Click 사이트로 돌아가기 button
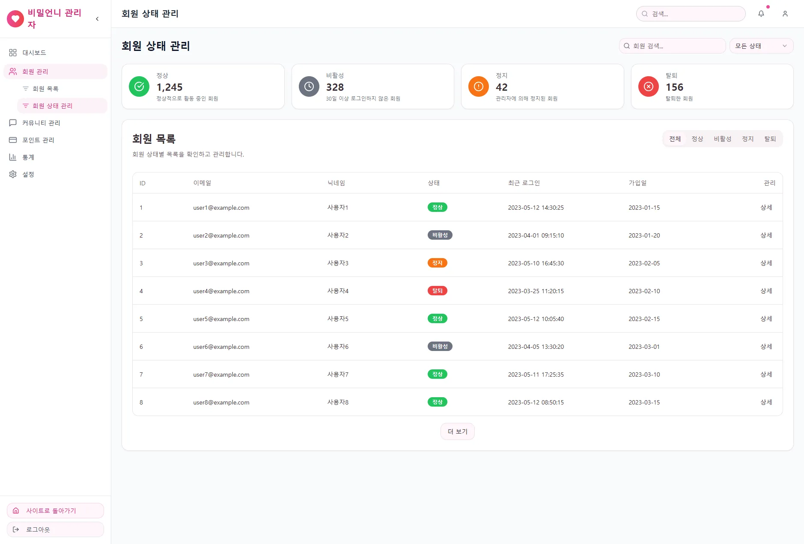This screenshot has width=804, height=544. (x=55, y=511)
